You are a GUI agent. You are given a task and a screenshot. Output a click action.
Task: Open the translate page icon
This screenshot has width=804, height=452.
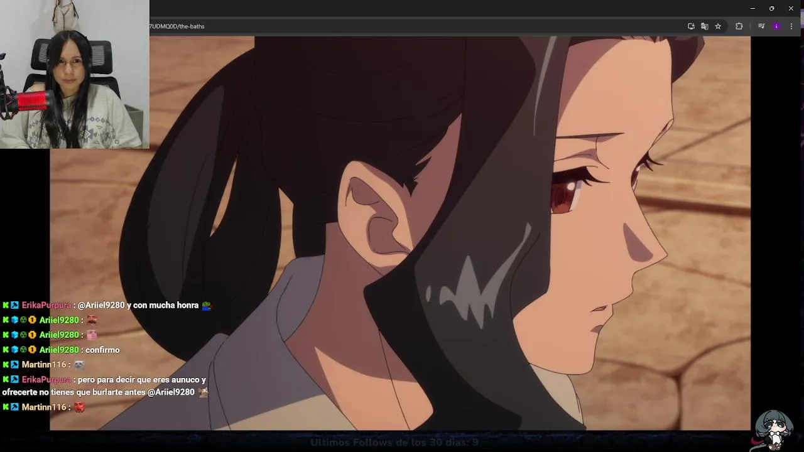(705, 26)
